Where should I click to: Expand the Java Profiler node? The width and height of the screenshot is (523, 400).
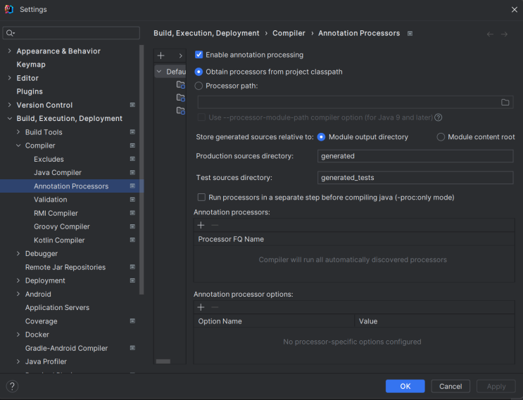point(18,362)
